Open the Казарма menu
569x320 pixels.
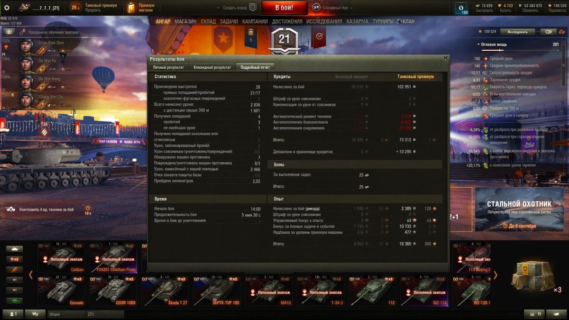pos(357,21)
